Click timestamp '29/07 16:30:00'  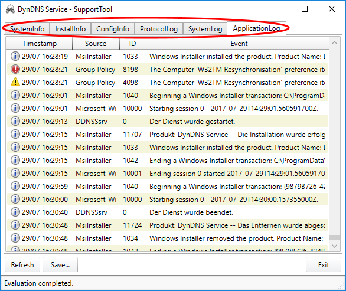click(44, 200)
